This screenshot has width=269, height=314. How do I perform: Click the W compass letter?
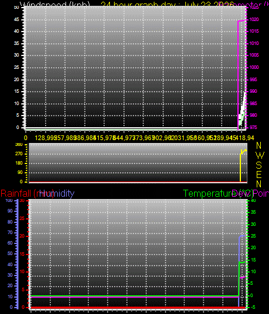pos(260,155)
